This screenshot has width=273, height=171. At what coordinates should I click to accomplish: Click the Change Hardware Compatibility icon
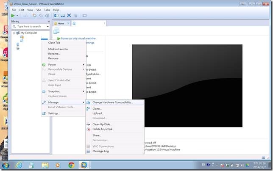(88, 102)
